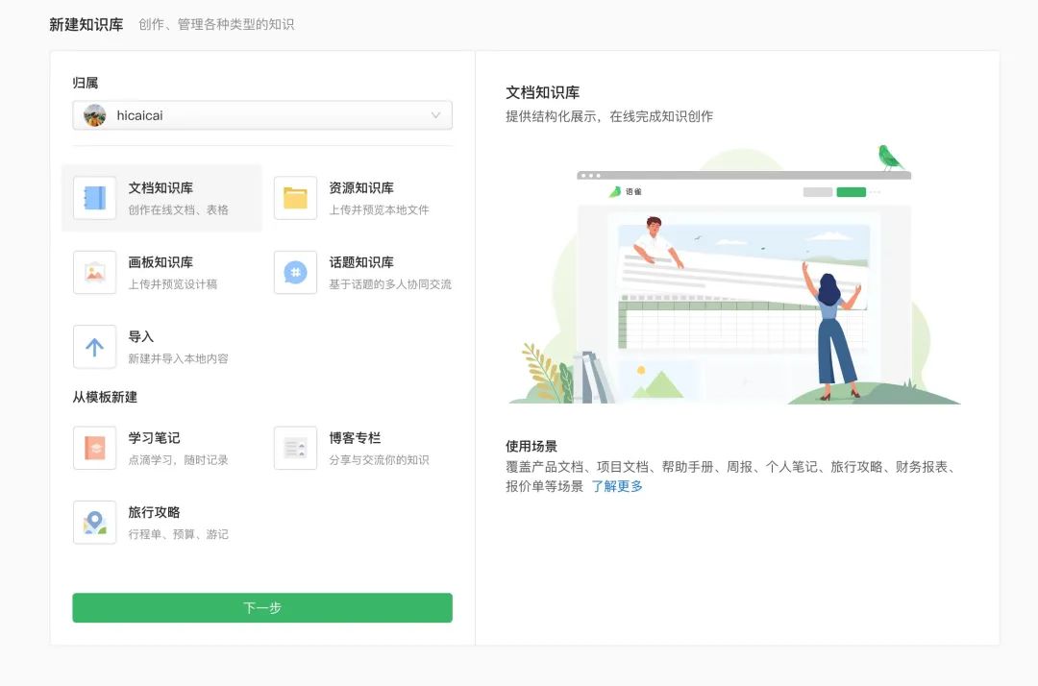
Task: Choose the 画板知识库 title
Action: pyautogui.click(x=161, y=262)
